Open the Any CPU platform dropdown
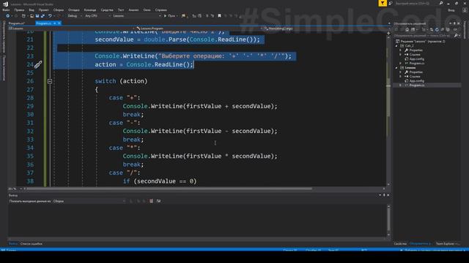The width and height of the screenshot is (469, 263). [x=97, y=16]
